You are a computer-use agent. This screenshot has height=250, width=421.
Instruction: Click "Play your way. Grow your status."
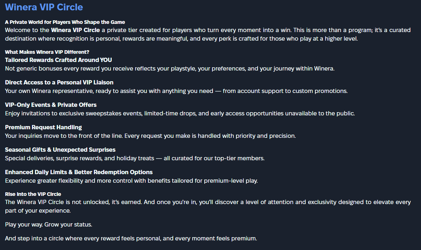pos(49,225)
